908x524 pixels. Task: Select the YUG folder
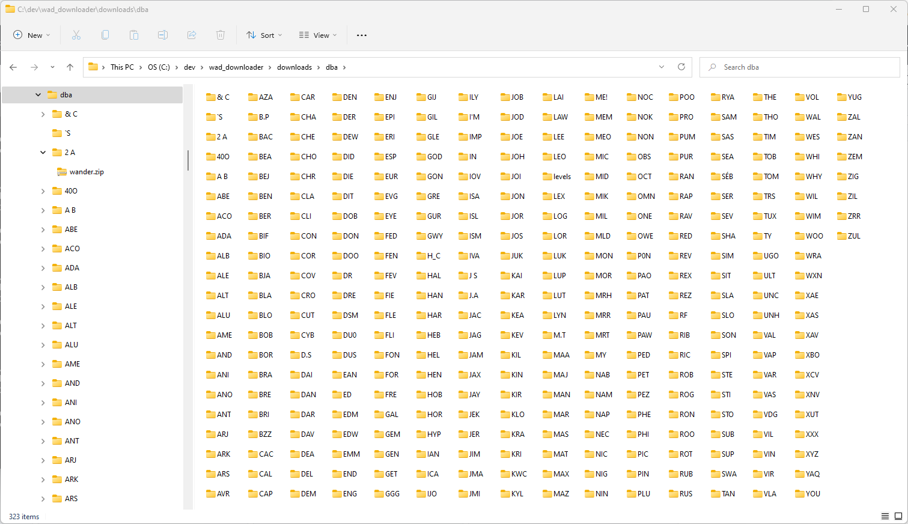pyautogui.click(x=849, y=97)
